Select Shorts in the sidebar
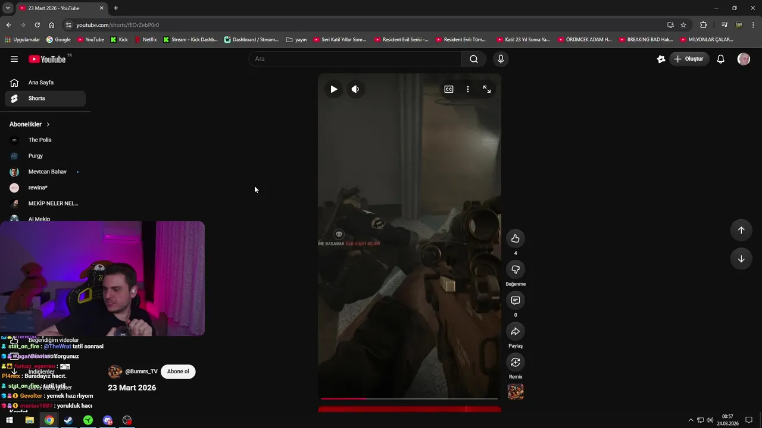Viewport: 762px width, 428px height. (x=45, y=99)
